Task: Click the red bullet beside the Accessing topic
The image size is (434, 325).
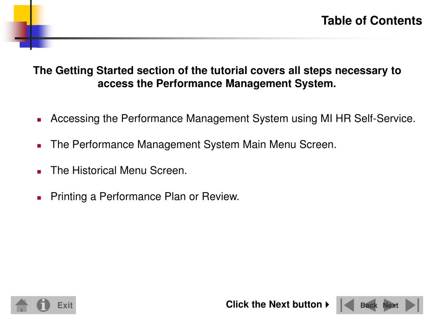Action: click(x=39, y=120)
